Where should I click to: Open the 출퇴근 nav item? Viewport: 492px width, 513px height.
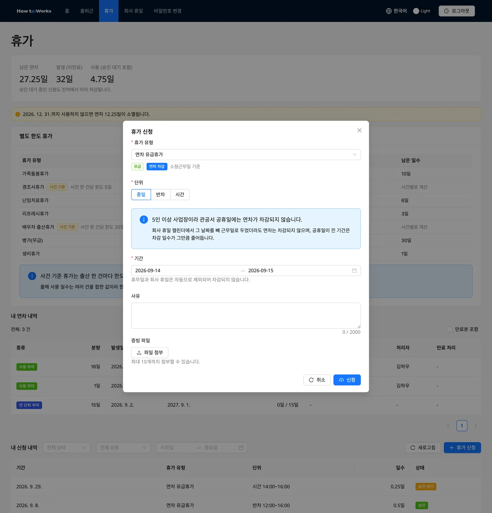pos(87,11)
